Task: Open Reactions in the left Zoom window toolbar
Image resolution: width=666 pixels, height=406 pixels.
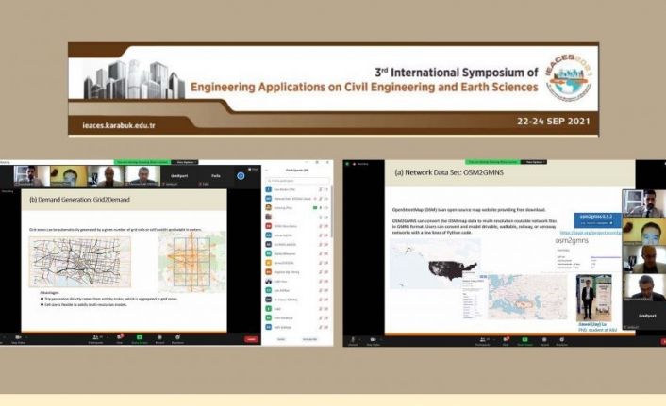Action: click(178, 337)
